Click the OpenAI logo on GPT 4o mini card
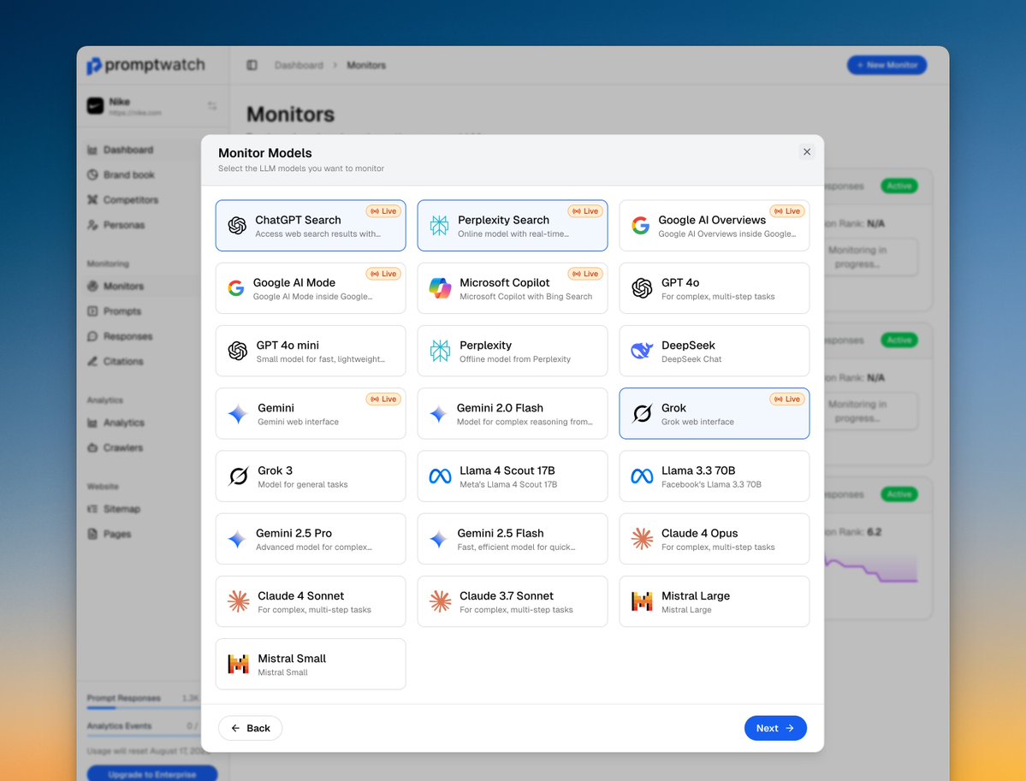1026x781 pixels. 238,351
